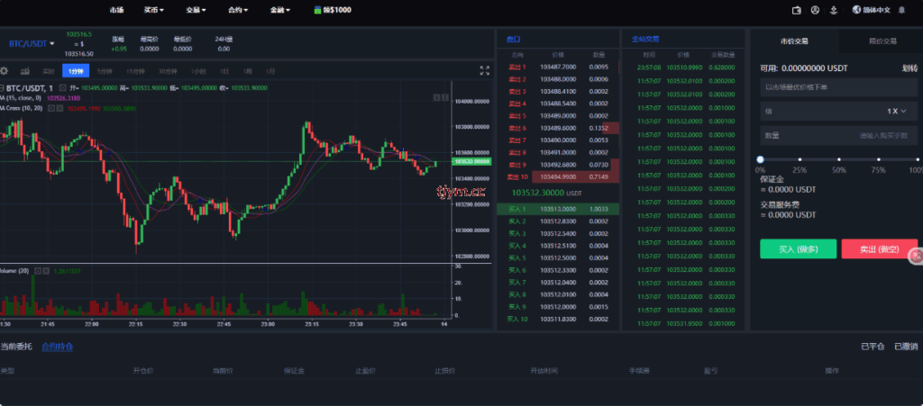Open the wallet icon in header
Screen dimensions: 923x406
coord(796,10)
